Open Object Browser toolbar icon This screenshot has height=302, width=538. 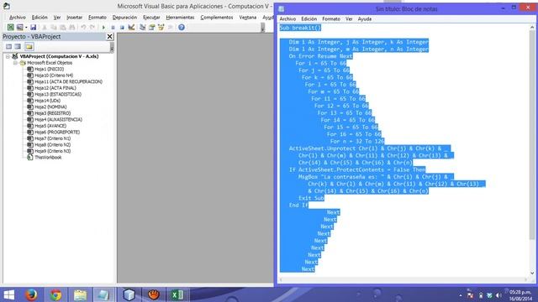pos(161,27)
